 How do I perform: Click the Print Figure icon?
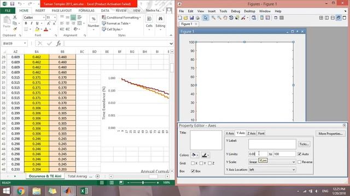click(x=197, y=18)
